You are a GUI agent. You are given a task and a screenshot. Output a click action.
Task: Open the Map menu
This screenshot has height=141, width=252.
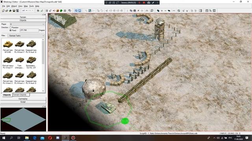[x=26, y=6]
